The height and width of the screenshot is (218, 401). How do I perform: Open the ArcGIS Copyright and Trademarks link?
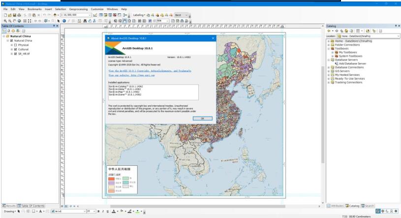click(150, 71)
